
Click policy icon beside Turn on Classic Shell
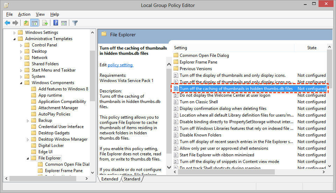pos(176,102)
